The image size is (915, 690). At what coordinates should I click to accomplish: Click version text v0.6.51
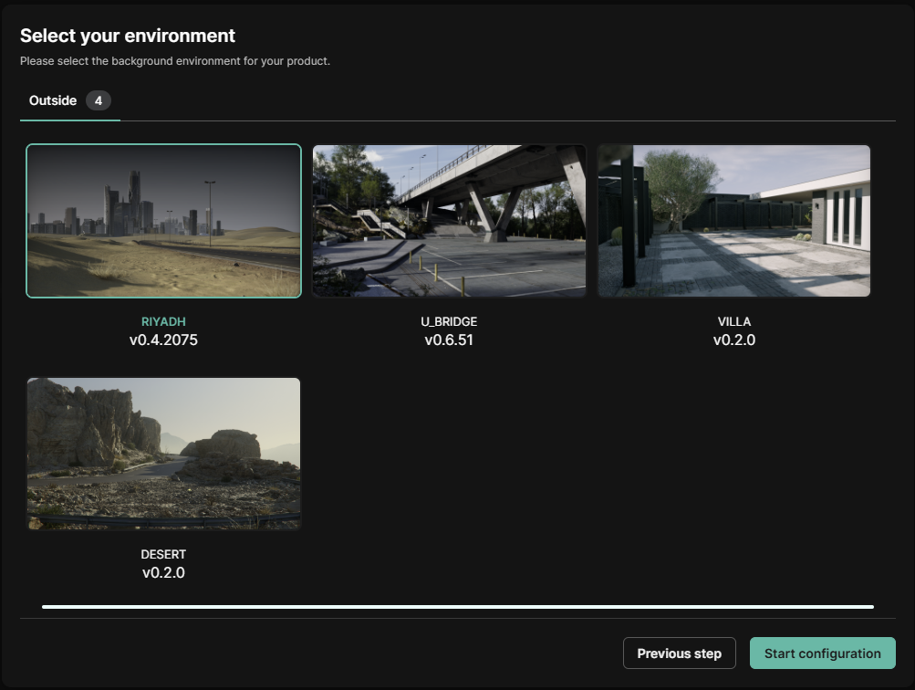click(449, 340)
